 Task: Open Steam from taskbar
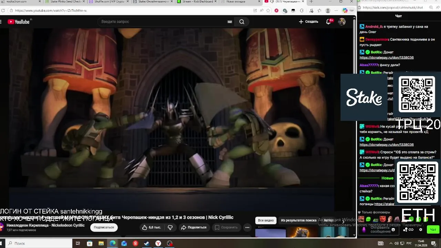pyautogui.click(x=146, y=244)
